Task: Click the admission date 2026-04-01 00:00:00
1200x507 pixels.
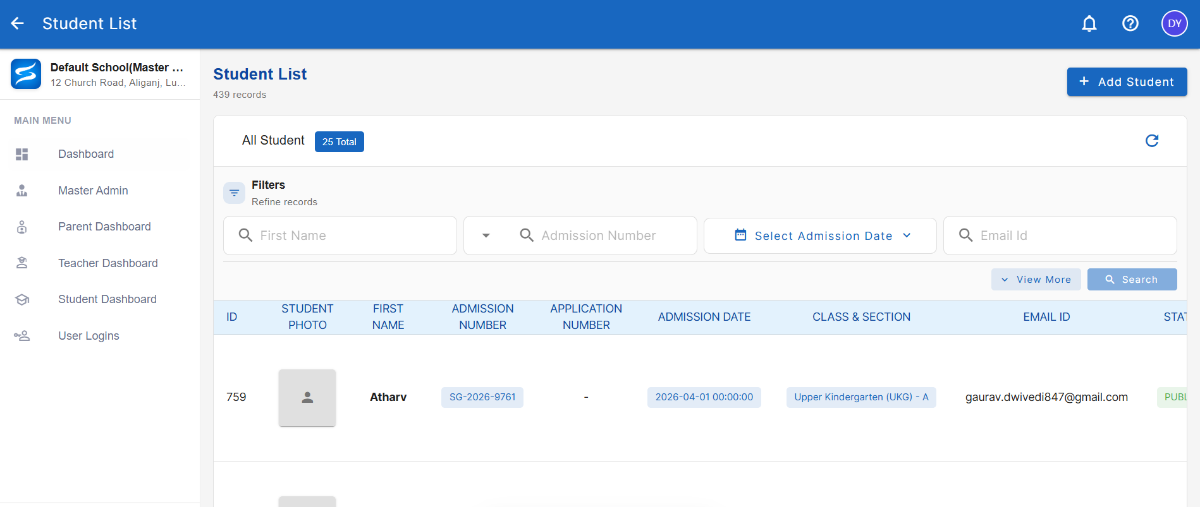Action: pyautogui.click(x=704, y=397)
